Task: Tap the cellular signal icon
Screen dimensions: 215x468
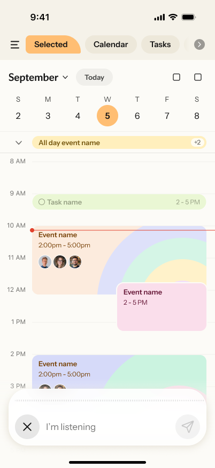Action: (159, 18)
